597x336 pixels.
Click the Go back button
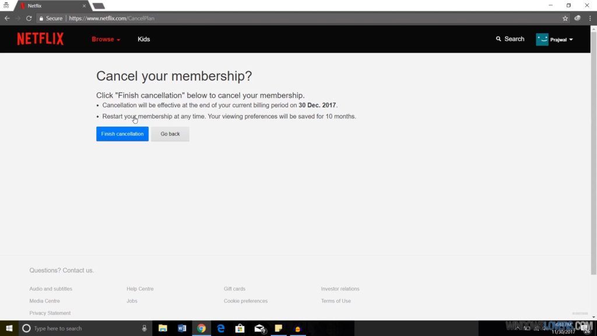170,134
